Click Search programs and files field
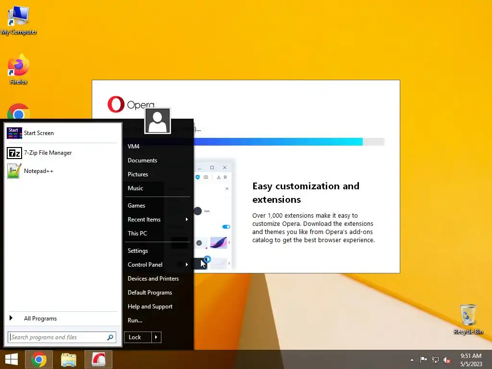 62,337
